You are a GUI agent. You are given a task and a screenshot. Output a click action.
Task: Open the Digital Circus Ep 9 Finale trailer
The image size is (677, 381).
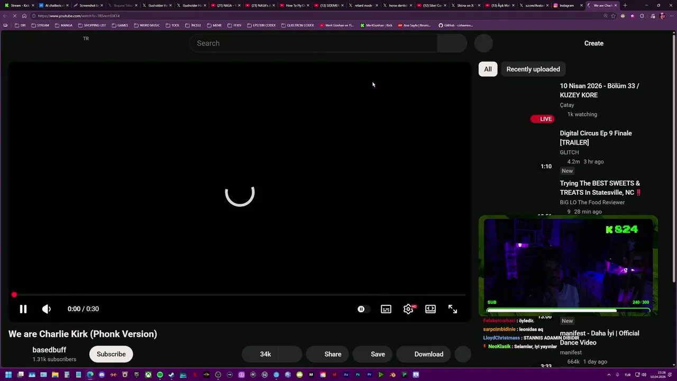coord(596,138)
